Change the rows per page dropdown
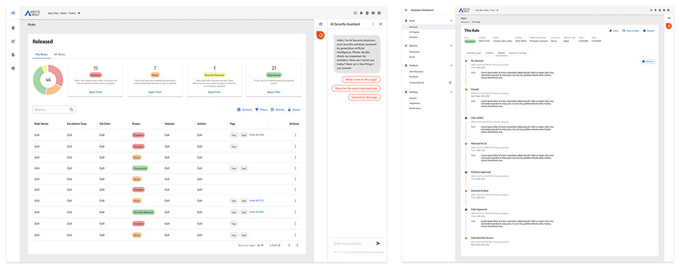The image size is (684, 271). coord(260,245)
